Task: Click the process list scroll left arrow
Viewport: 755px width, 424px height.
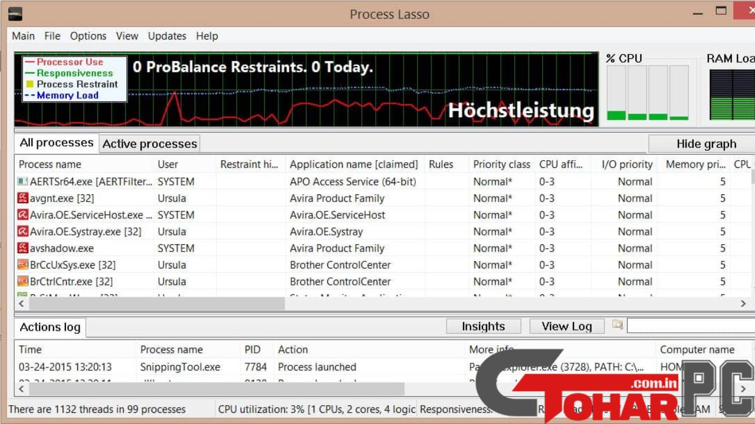Action: (22, 303)
